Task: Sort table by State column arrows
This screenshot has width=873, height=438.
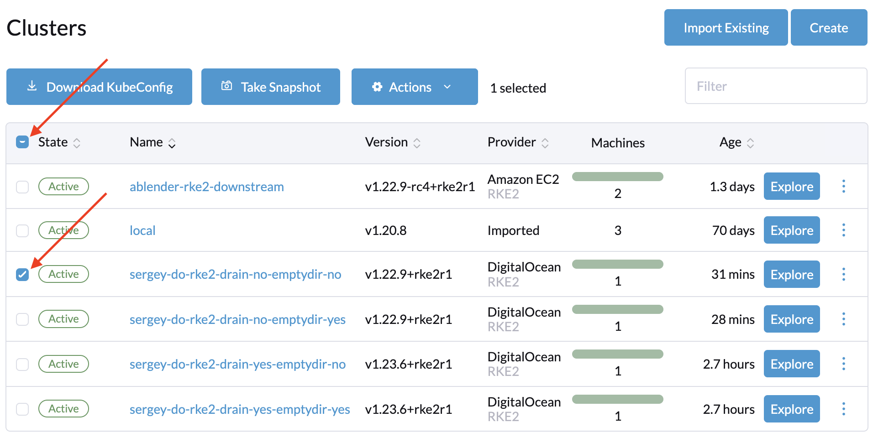Action: pyautogui.click(x=77, y=143)
